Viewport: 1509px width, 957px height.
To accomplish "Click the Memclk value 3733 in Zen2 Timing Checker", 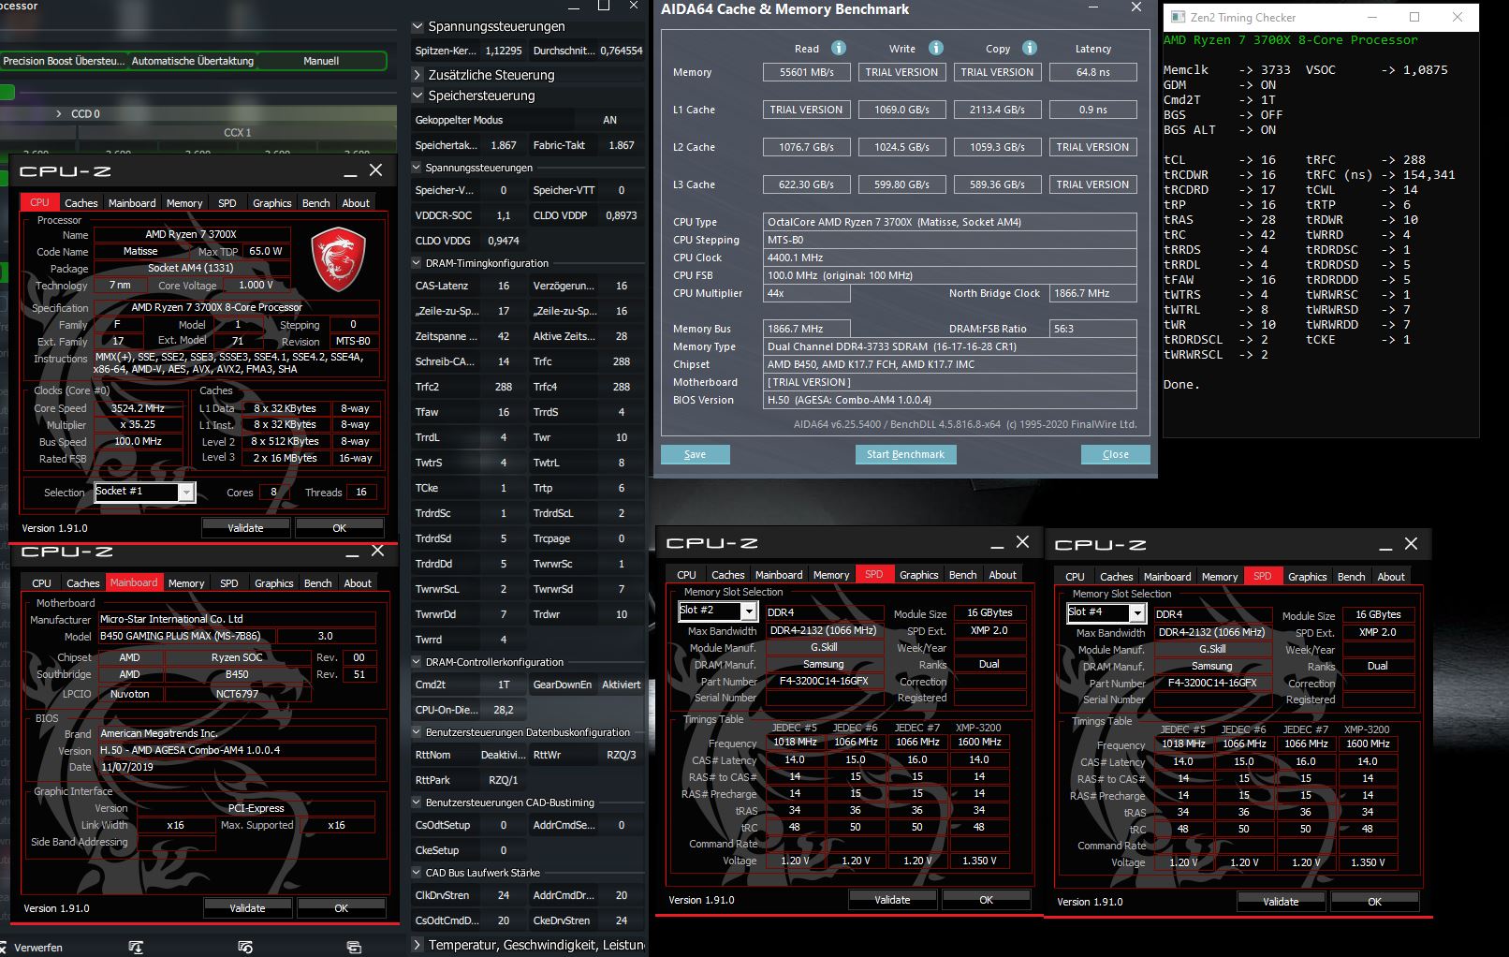I will [1276, 70].
